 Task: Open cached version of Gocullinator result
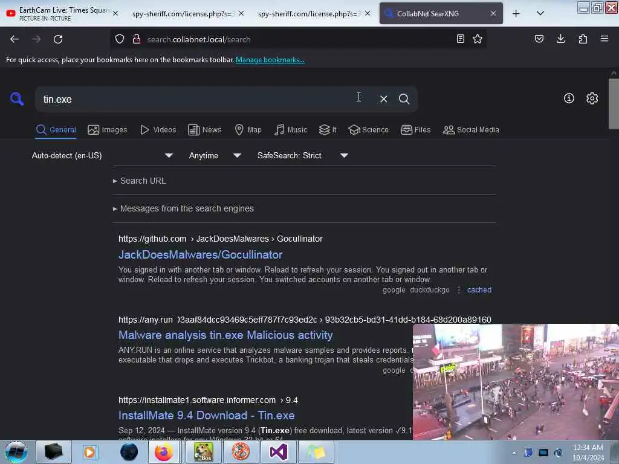point(479,289)
